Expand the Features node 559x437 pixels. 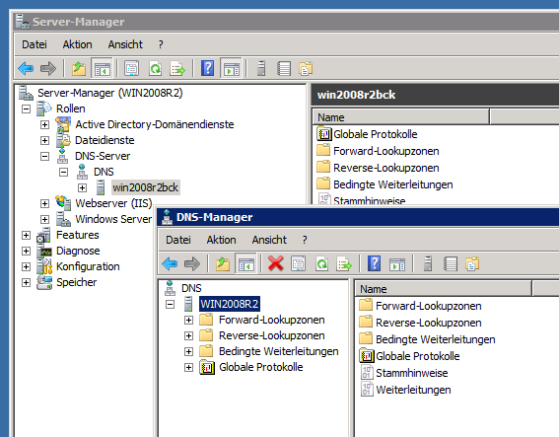click(x=26, y=235)
